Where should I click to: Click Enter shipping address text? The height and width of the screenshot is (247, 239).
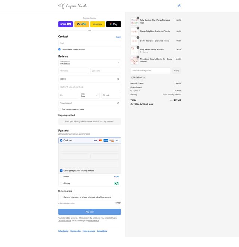(172, 95)
